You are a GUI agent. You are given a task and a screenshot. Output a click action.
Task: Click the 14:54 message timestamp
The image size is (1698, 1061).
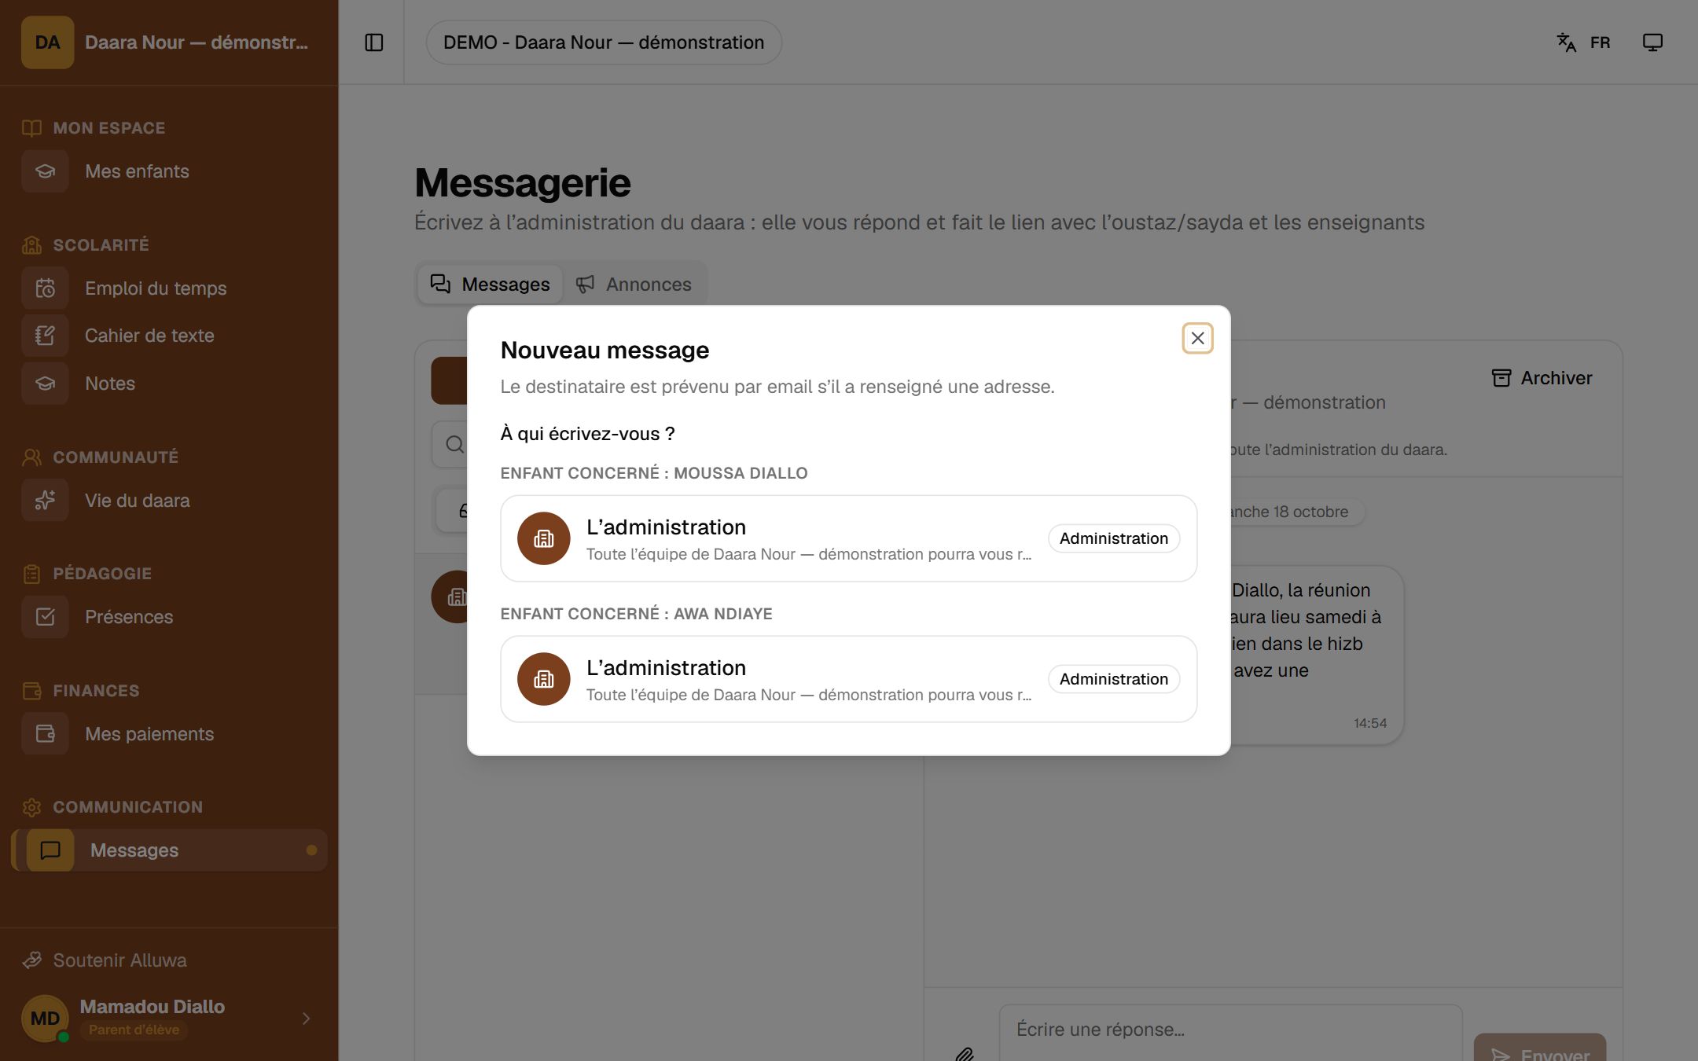(1370, 723)
